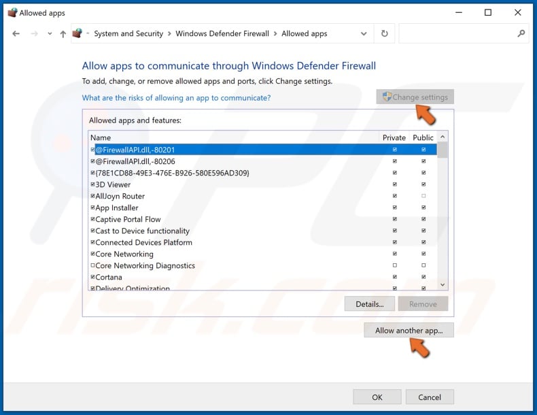
Task: Uncheck the 3D Viewer app checkbox
Action: pyautogui.click(x=93, y=184)
